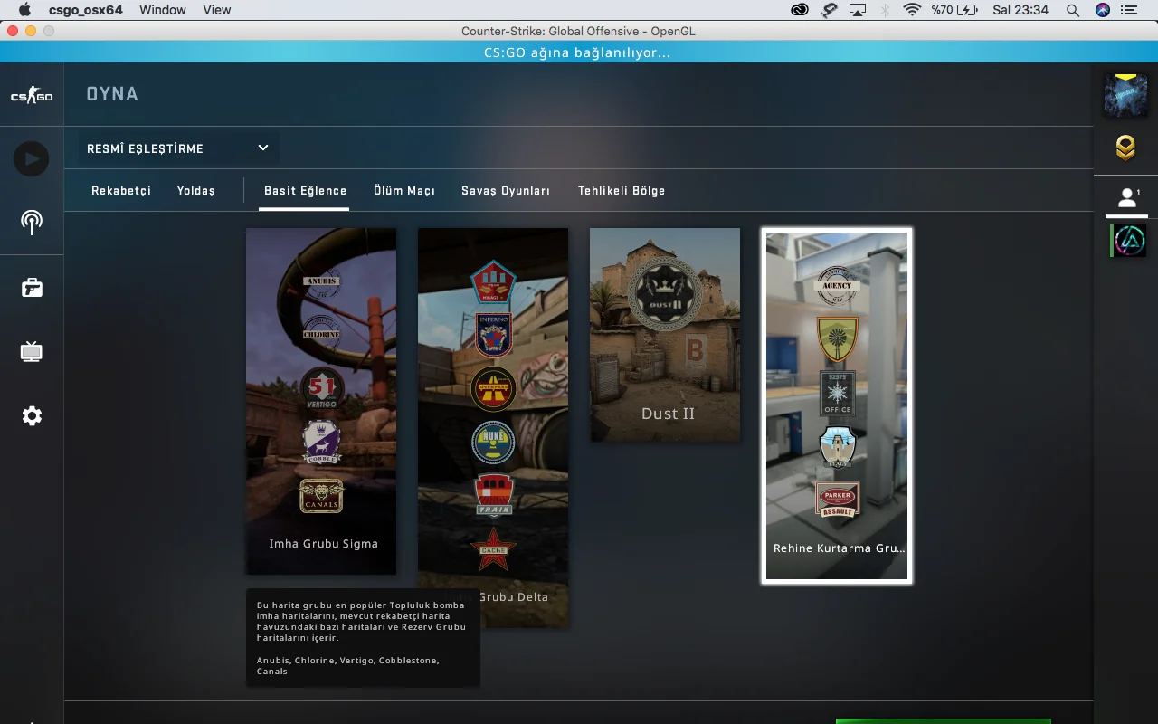Click the Cache red star map badge
The height and width of the screenshot is (724, 1158).
pos(493,548)
